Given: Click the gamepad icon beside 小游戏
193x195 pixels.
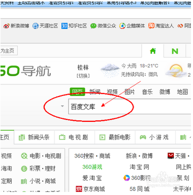Looking at the screenshot, I should [143, 137].
